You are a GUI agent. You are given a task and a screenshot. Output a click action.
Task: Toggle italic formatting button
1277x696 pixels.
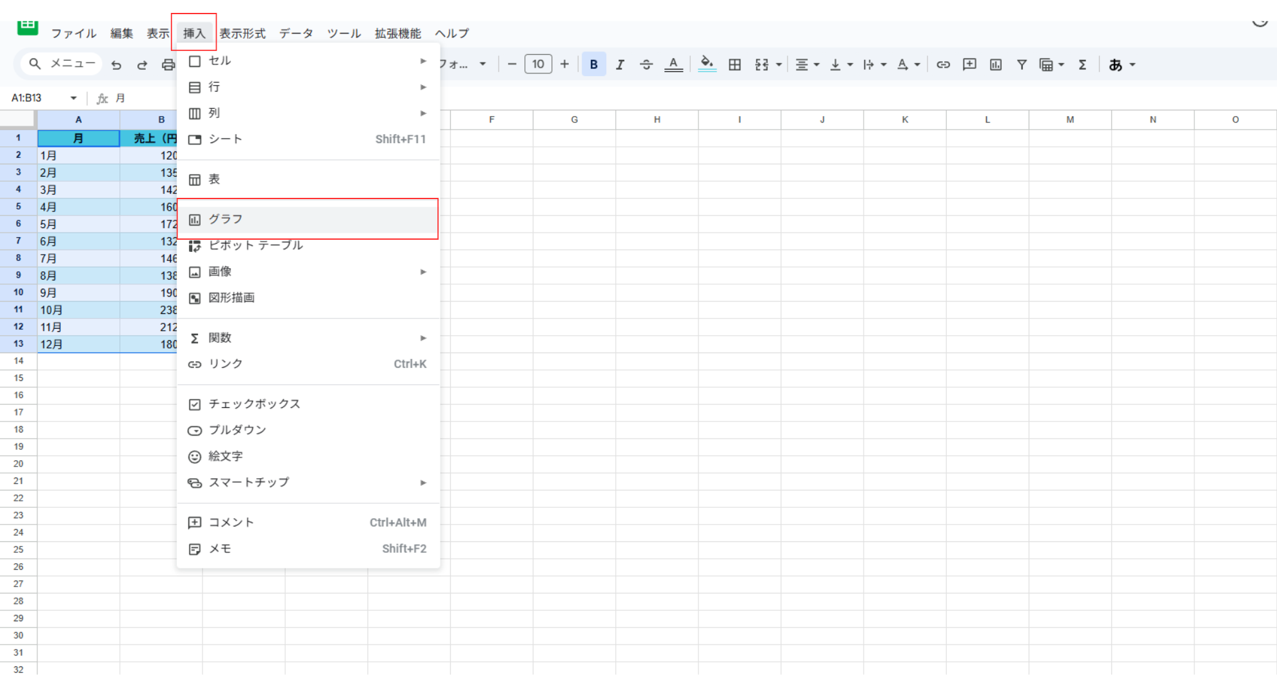tap(620, 64)
